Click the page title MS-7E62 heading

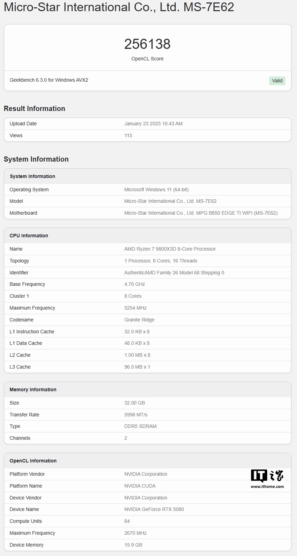(x=119, y=7)
